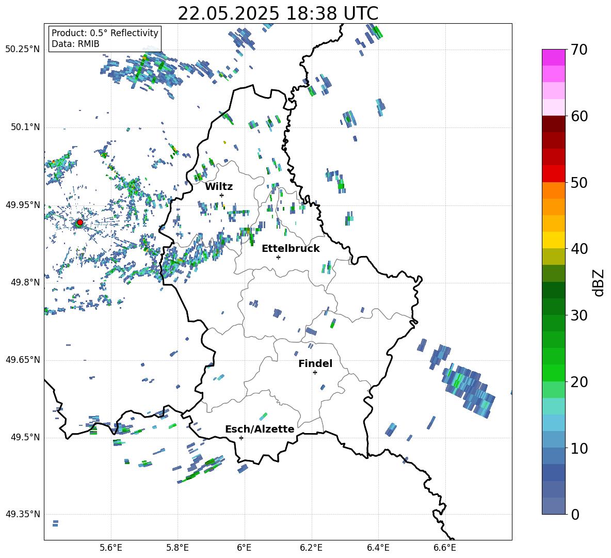
Task: Click the title 22.05.2025 18:38 UTC
Action: [278, 13]
